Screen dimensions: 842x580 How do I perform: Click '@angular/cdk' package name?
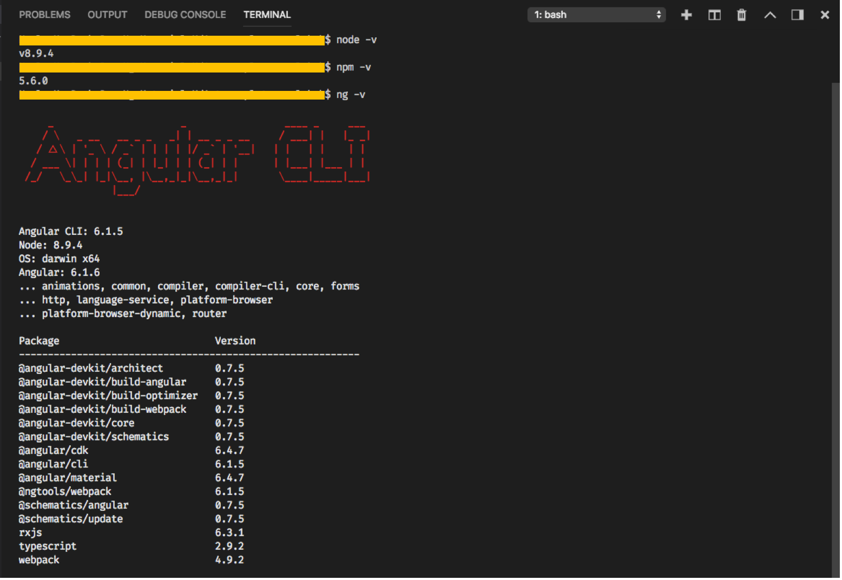point(54,451)
